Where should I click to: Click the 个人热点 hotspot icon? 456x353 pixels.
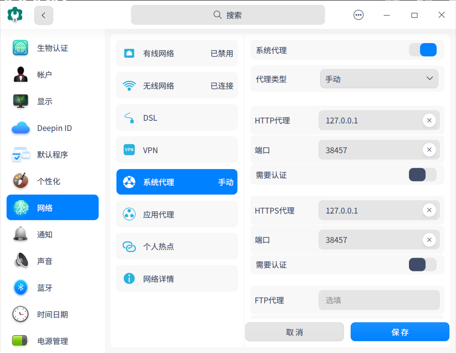(129, 246)
